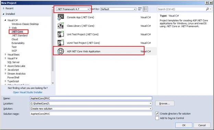The height and width of the screenshot is (130, 214).
Task: Select the Console App (.NET Core) template icon
Action: point(61,17)
